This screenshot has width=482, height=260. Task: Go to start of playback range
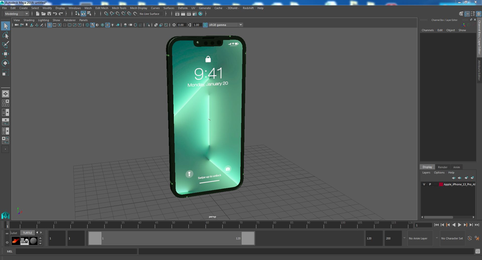(x=437, y=225)
